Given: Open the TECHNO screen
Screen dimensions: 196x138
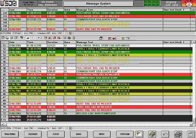Looking at the screenshot, I should [33, 134].
